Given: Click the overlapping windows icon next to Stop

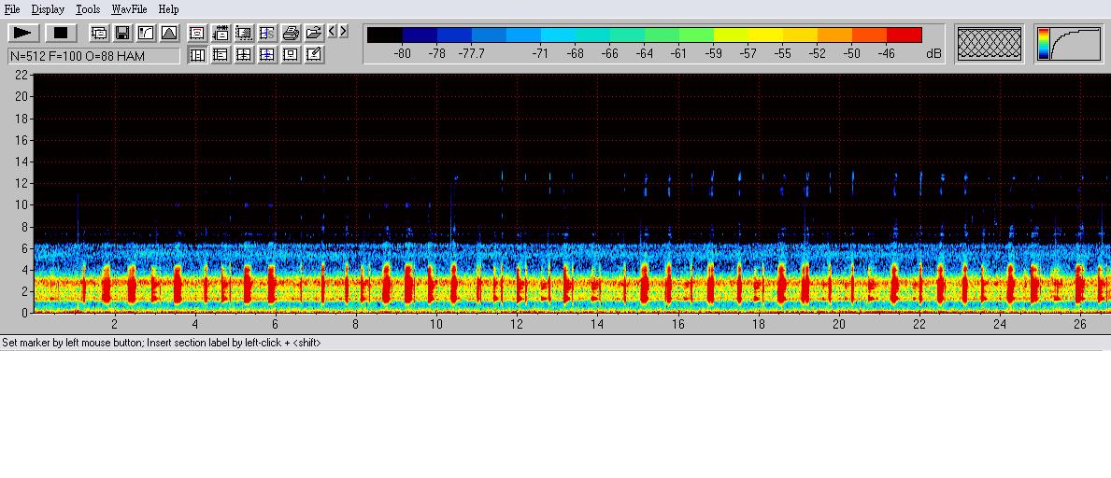Looking at the screenshot, I should pos(99,34).
